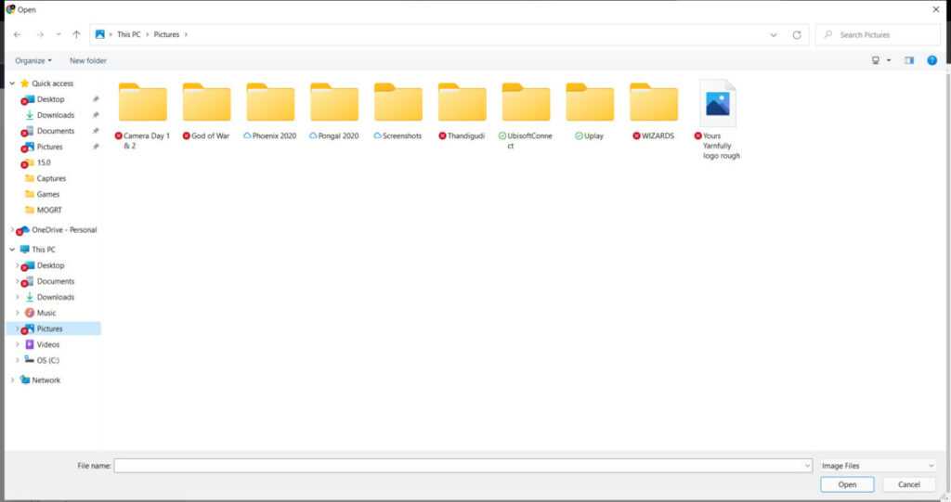Screen dimensions: 951x502
Task: Select the Yours Yarnfully logo rough image
Action: coord(718,103)
